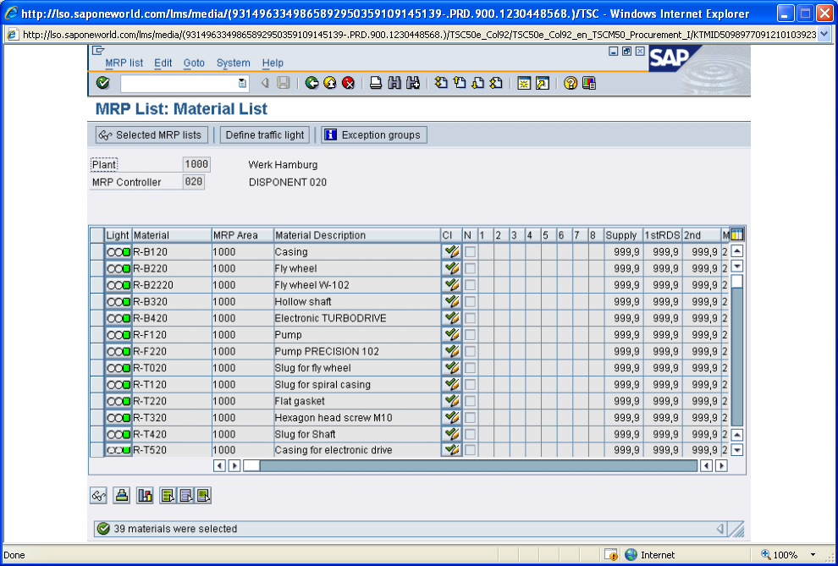Screen dimensions: 838x566
Task: Open the Goto menu
Action: 194,63
